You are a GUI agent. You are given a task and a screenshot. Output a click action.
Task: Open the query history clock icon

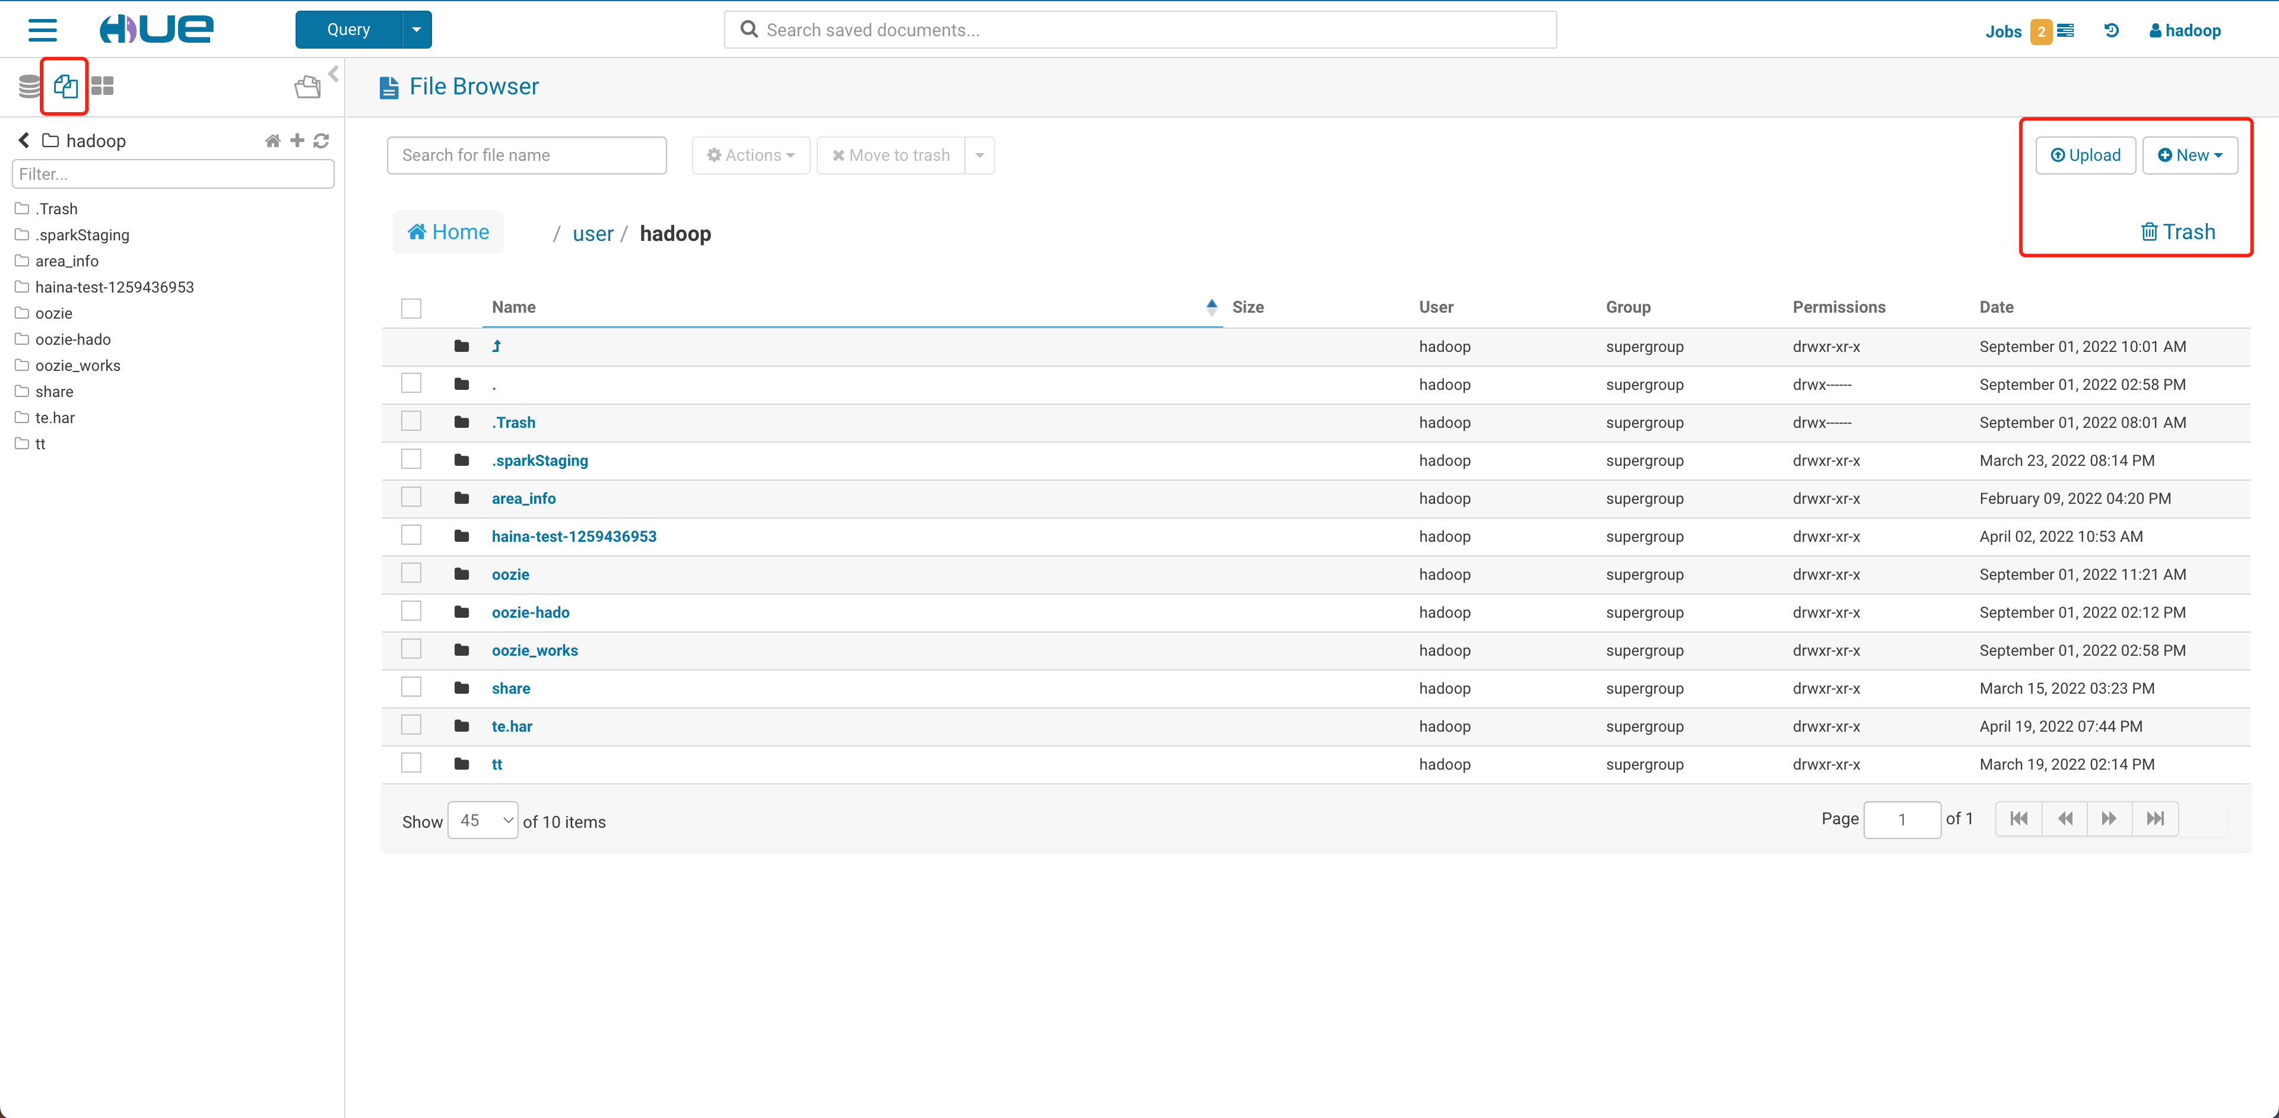click(x=2112, y=31)
